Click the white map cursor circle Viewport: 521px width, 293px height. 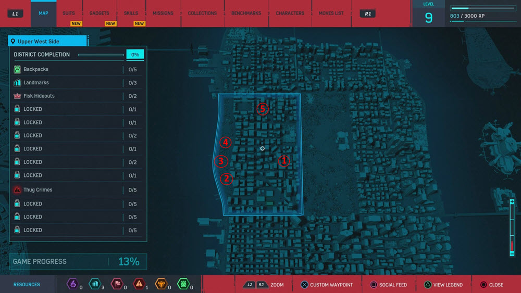coord(263,148)
